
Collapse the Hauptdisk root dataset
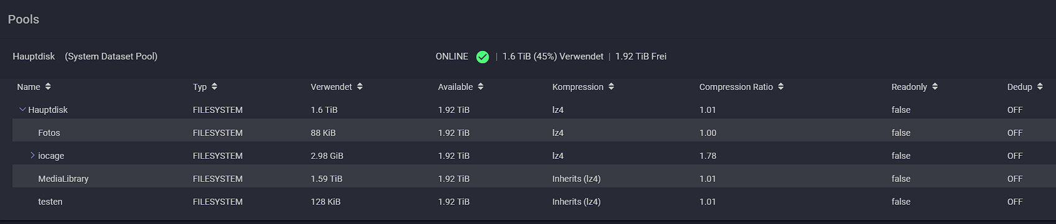[x=22, y=109]
